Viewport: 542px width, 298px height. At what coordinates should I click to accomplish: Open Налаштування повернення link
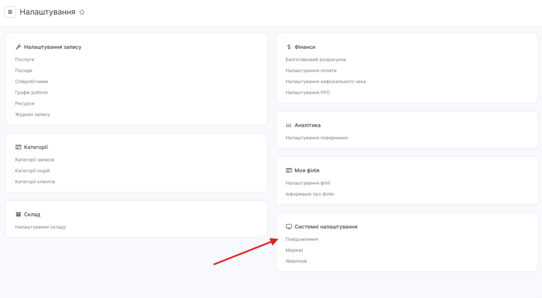pos(317,138)
